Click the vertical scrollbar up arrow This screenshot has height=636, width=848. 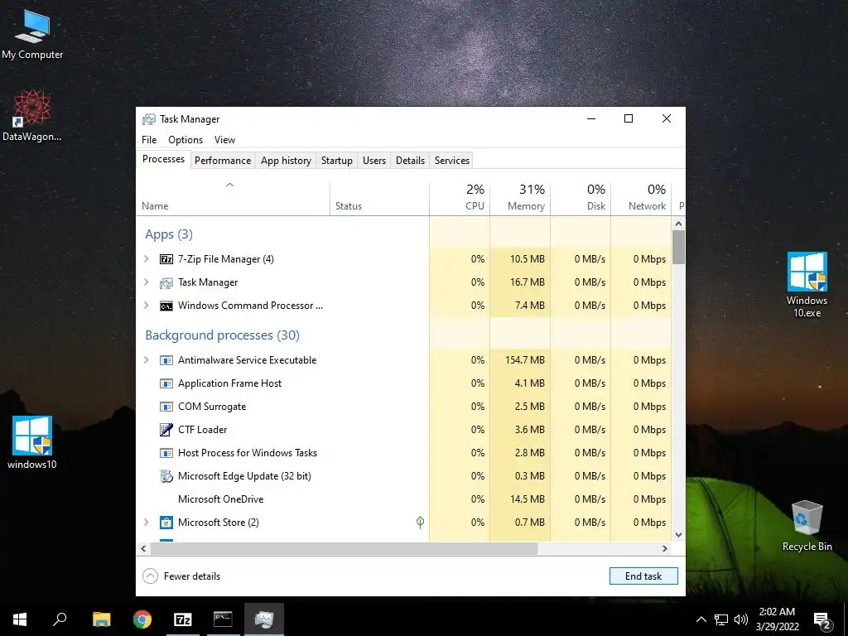tap(679, 224)
